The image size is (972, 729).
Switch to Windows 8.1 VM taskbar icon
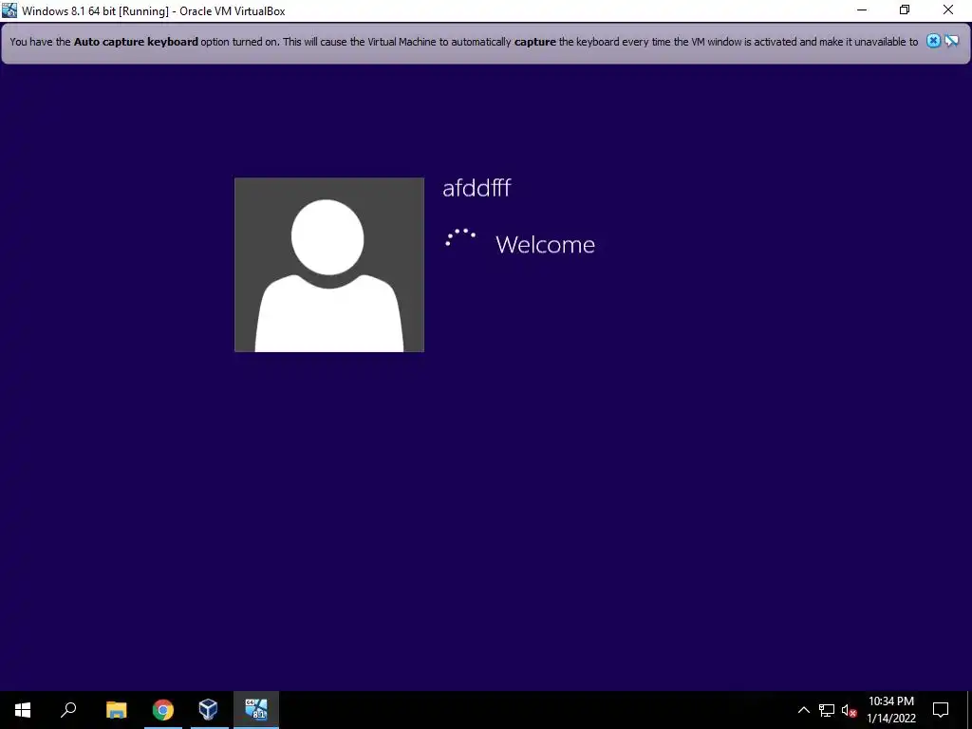(256, 710)
